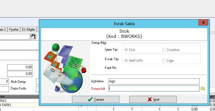Choose the BMP/JPG evrak tipi option

pos(126,61)
